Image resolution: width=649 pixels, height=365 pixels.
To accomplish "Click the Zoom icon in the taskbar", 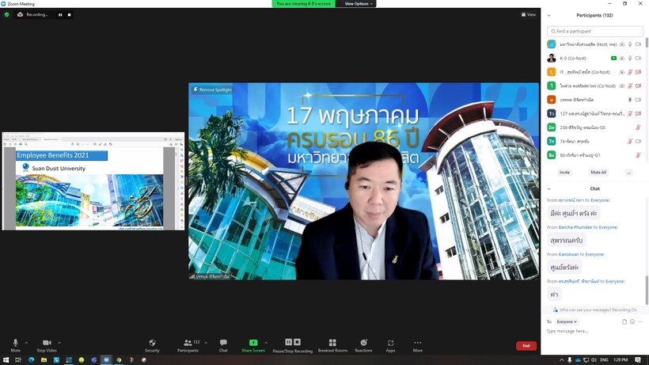I will tap(106, 360).
